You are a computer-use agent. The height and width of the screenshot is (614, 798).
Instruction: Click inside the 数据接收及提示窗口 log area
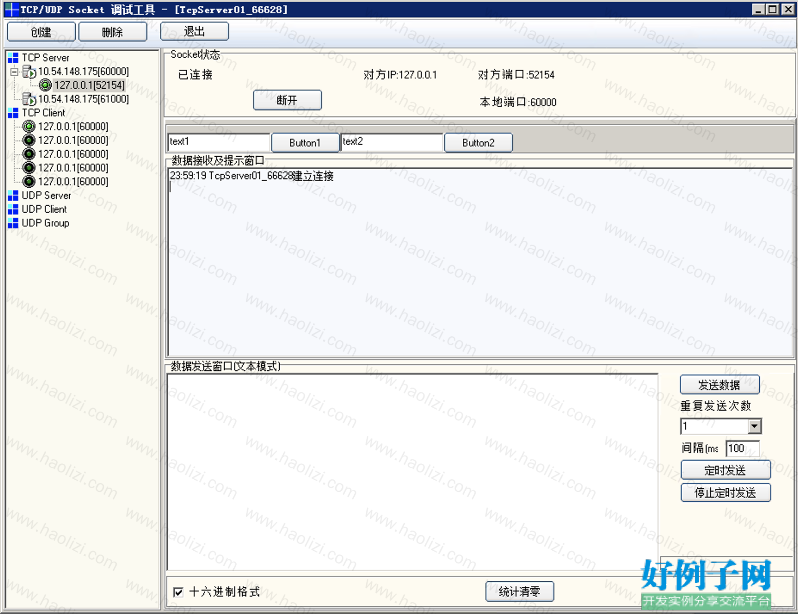click(x=480, y=262)
